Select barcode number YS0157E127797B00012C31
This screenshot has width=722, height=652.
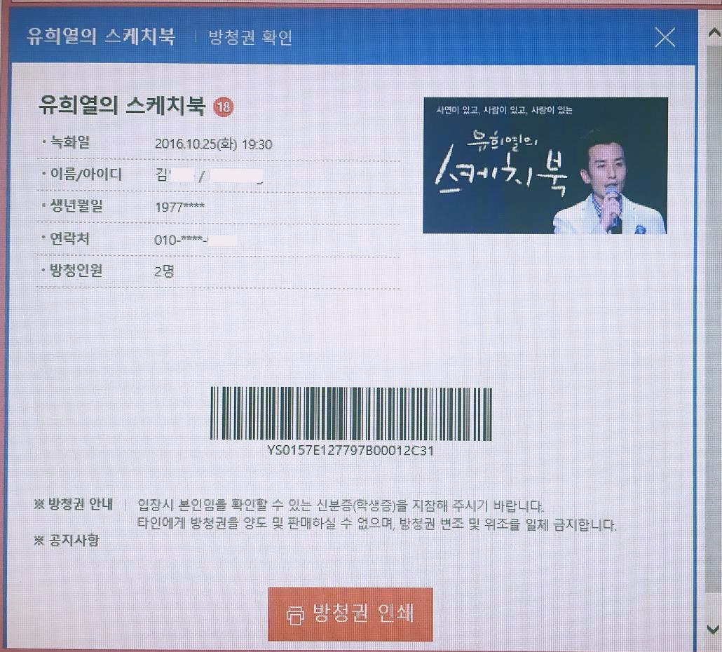tap(350, 450)
